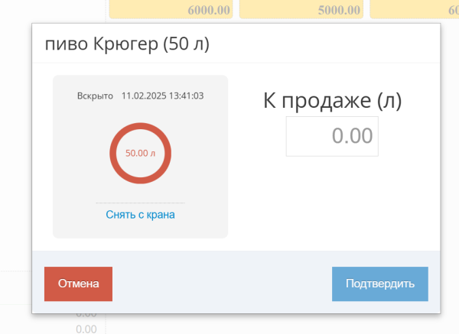Click the empty dialog footer between the buttons
The width and height of the screenshot is (459, 334).
222,284
